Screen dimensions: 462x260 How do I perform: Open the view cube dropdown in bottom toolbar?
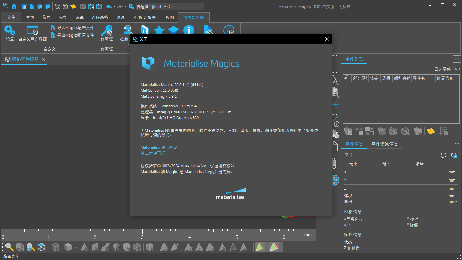point(49,247)
